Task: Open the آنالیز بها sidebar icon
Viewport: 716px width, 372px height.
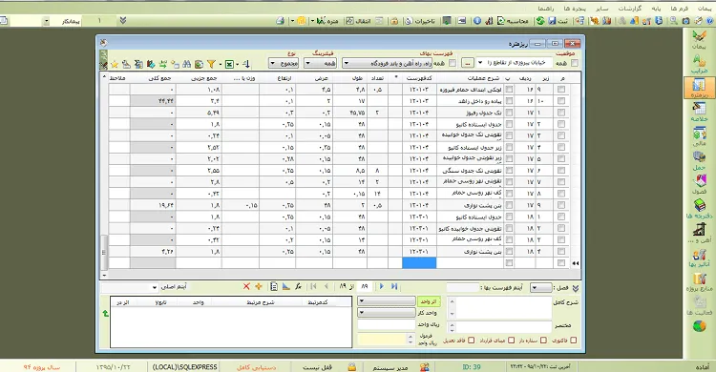Action: coord(699,258)
